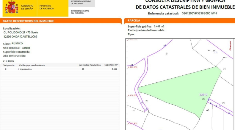Click the CULTIVO section heading
This screenshot has width=235, height=130.
[x=8, y=61]
